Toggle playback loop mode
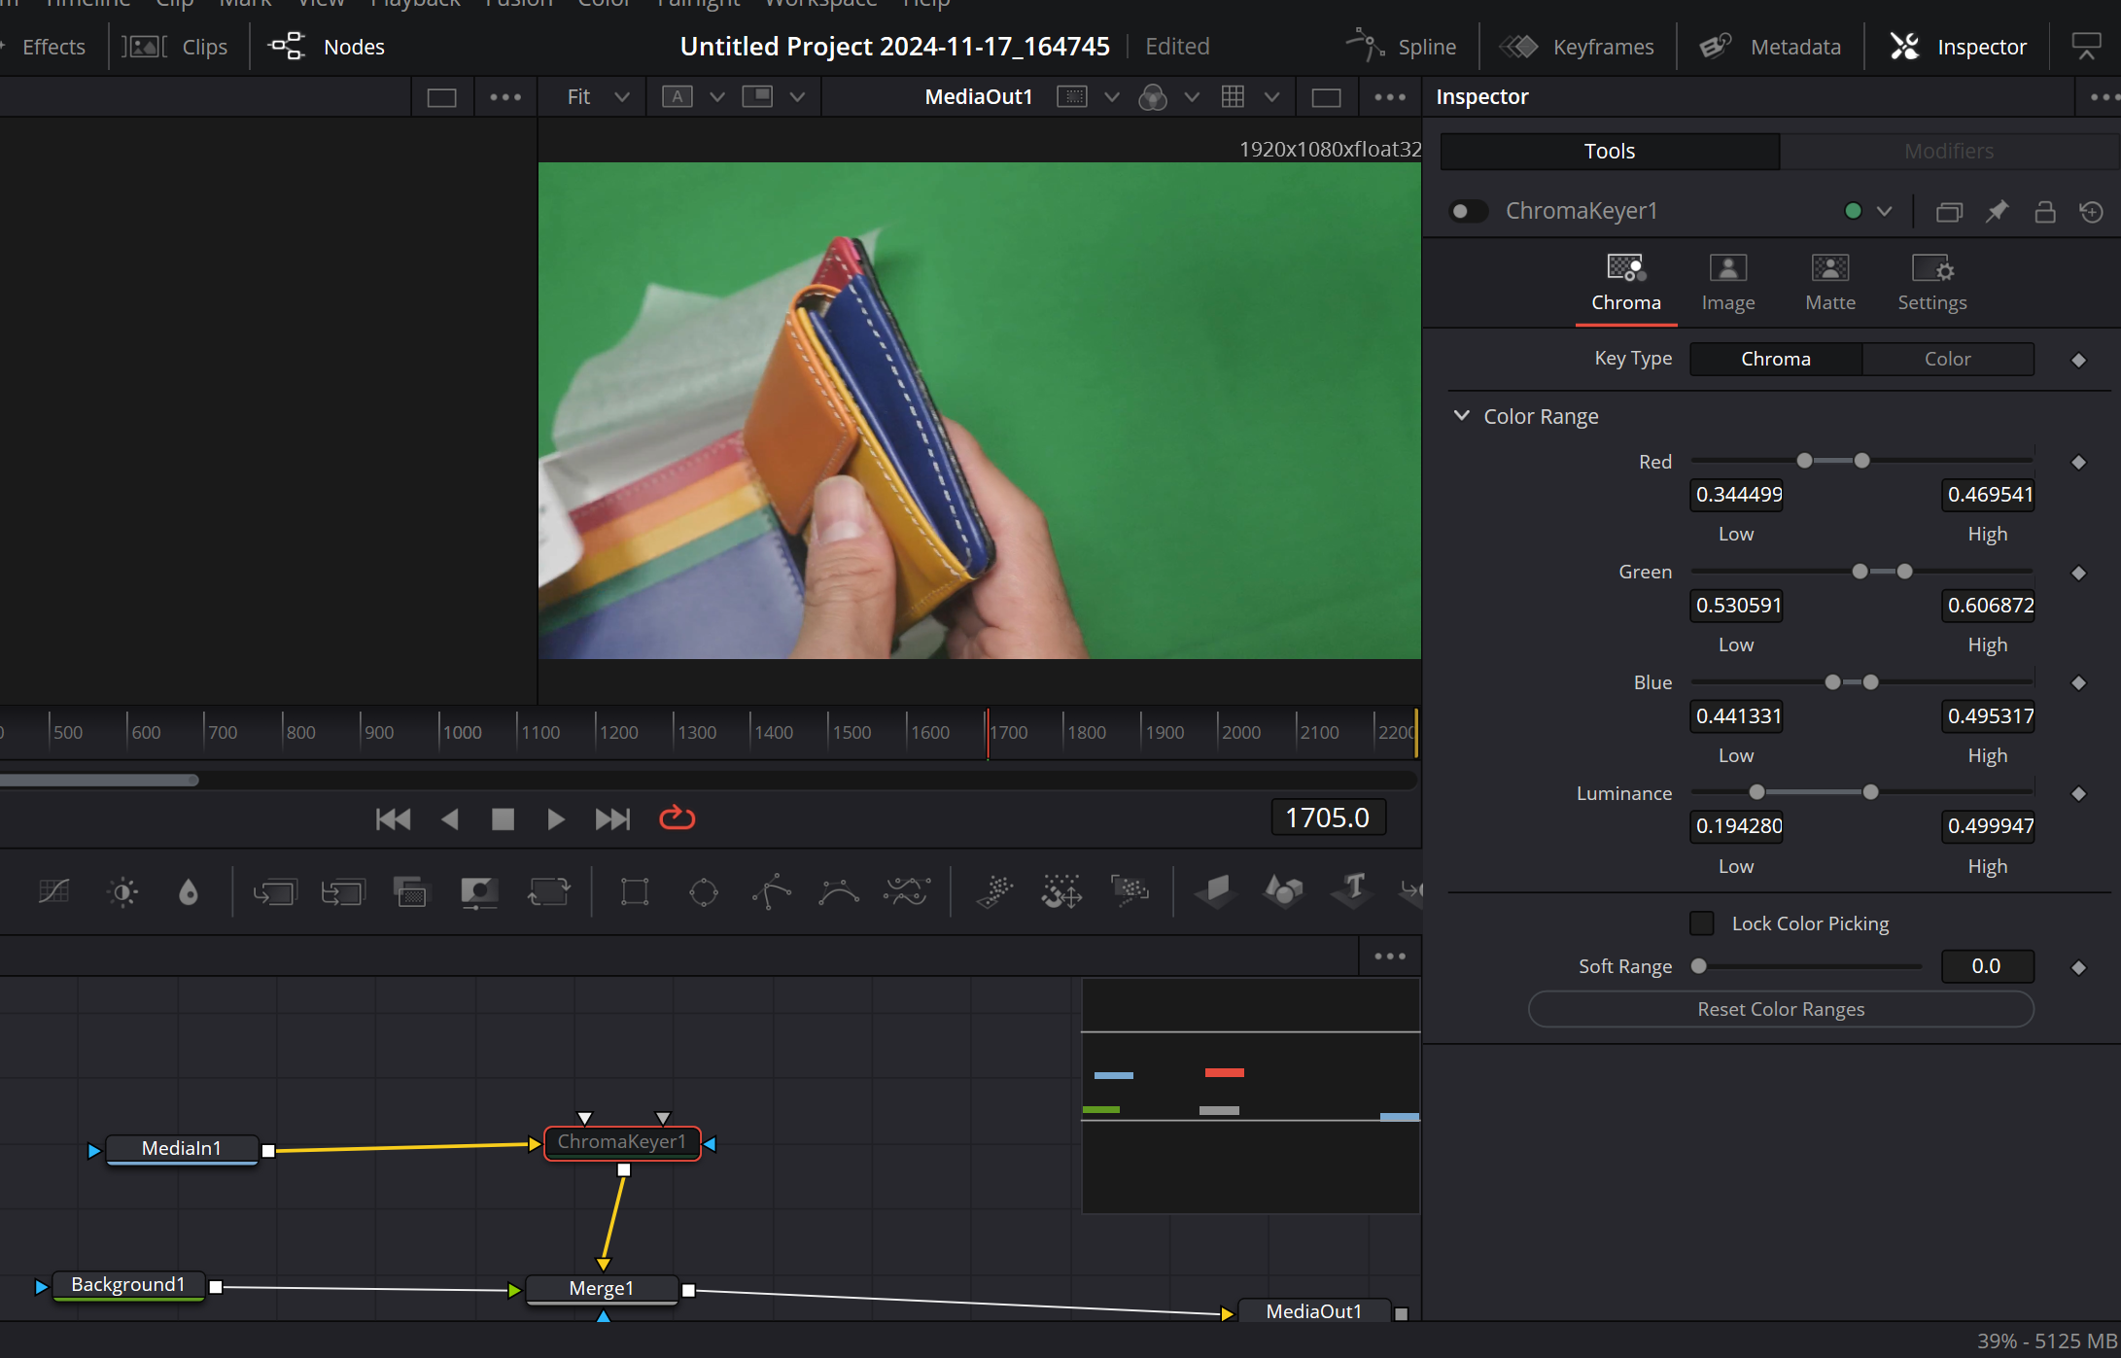The width and height of the screenshot is (2121, 1358). pos(677,818)
